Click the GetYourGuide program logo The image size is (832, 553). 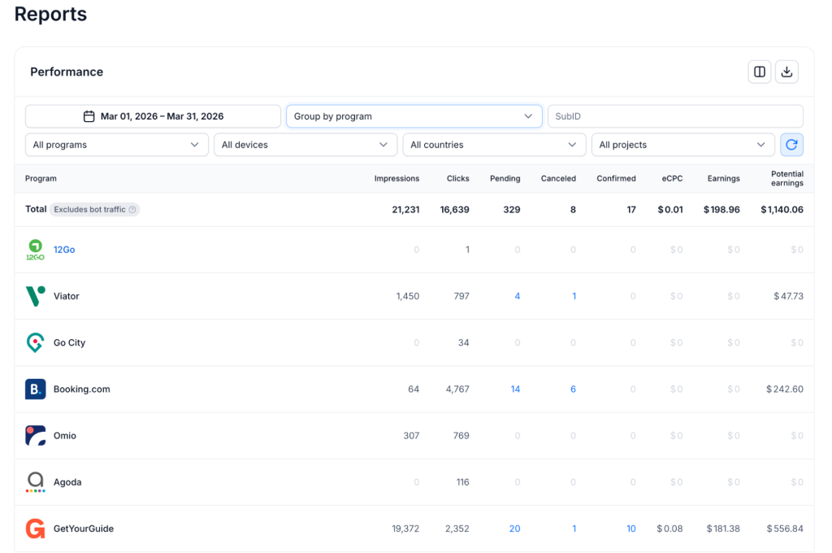36,529
